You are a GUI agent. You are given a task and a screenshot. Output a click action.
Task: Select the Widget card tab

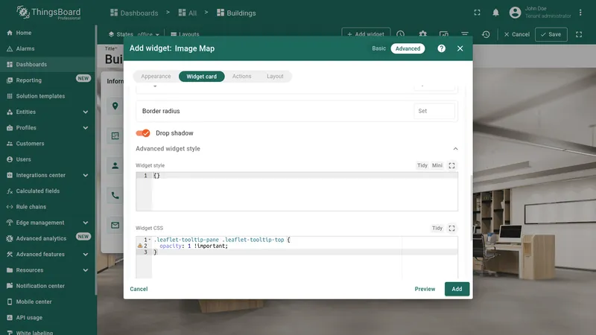(201, 77)
